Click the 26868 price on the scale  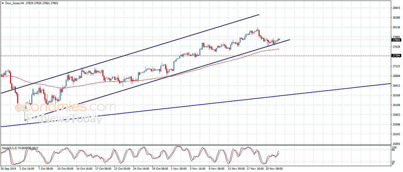pos(396,76)
